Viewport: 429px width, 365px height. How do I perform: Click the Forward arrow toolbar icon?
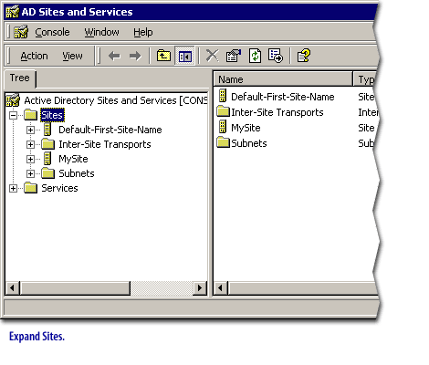tap(135, 56)
